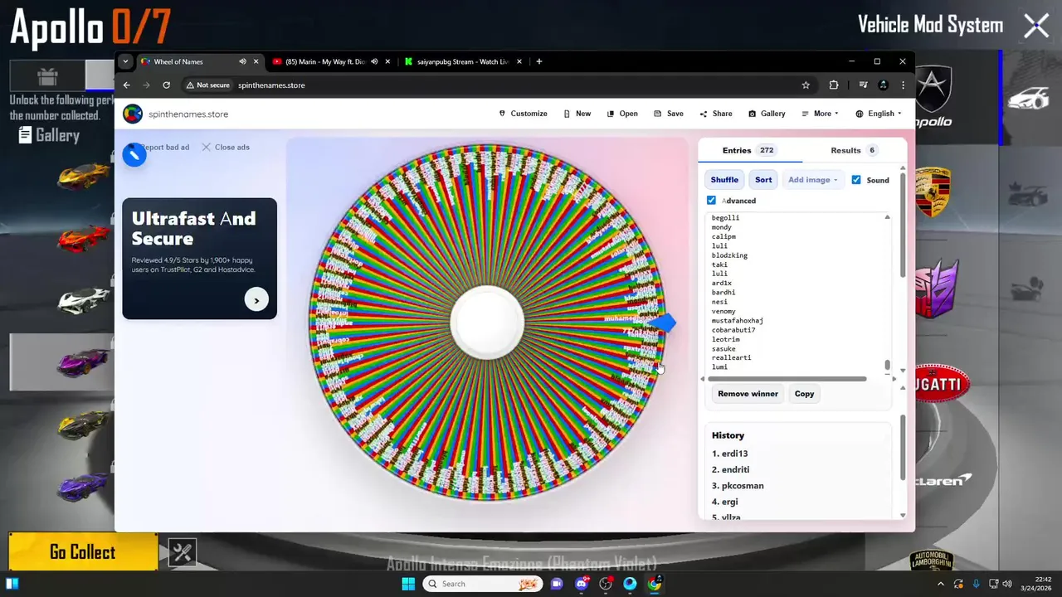1062x597 pixels.
Task: Mute the Wheel of Names tab
Action: (x=242, y=61)
